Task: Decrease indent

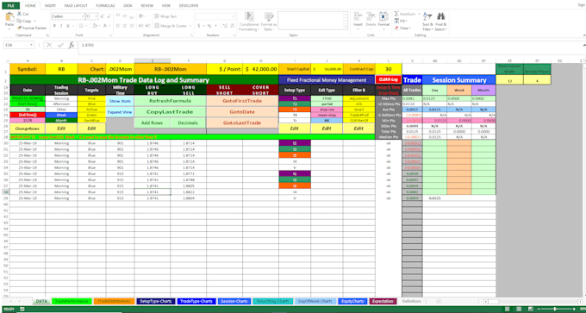Action: click(x=140, y=26)
